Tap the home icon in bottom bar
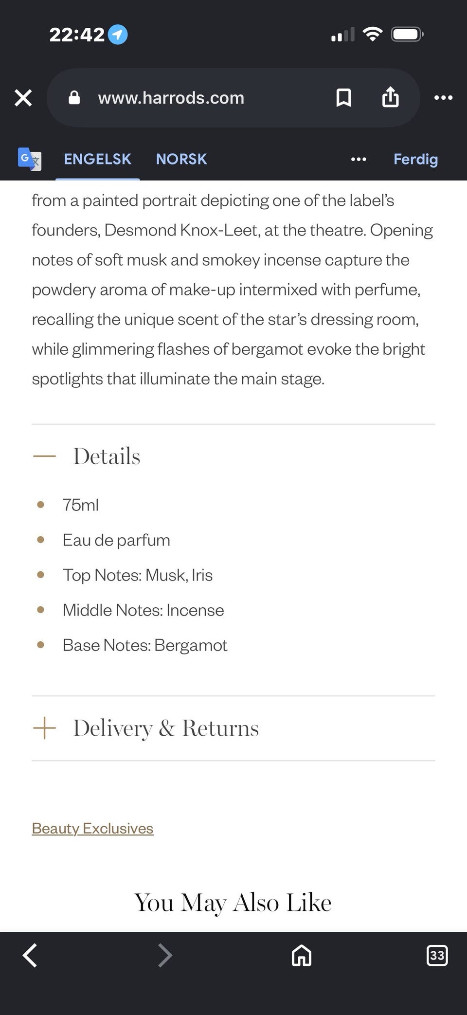 click(302, 955)
